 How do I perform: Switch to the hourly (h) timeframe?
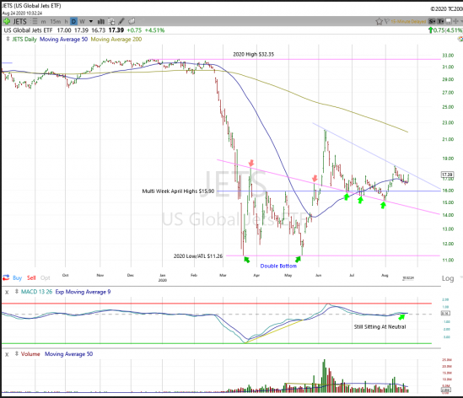(x=66, y=22)
